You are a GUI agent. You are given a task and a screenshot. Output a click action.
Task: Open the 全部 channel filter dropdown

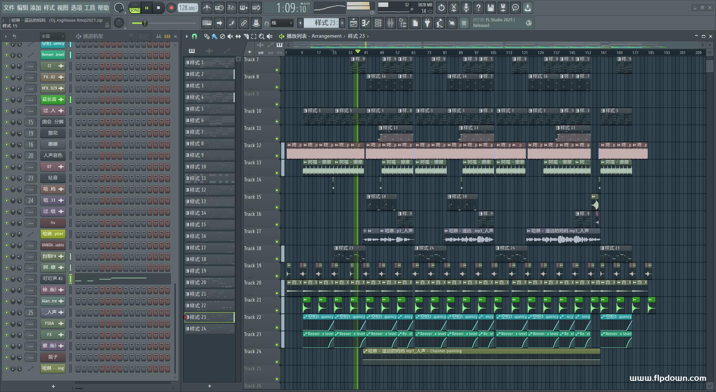pyautogui.click(x=52, y=36)
